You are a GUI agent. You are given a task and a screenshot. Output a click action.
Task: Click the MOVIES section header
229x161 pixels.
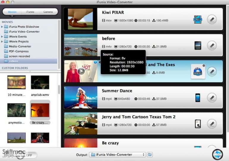pos(7,22)
